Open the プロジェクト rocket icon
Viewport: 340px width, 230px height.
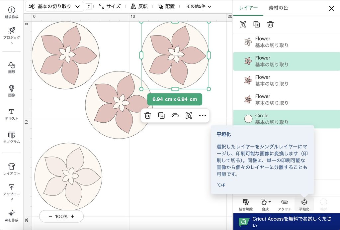coord(12,30)
